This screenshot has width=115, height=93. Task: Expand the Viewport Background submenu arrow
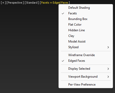click(108, 77)
